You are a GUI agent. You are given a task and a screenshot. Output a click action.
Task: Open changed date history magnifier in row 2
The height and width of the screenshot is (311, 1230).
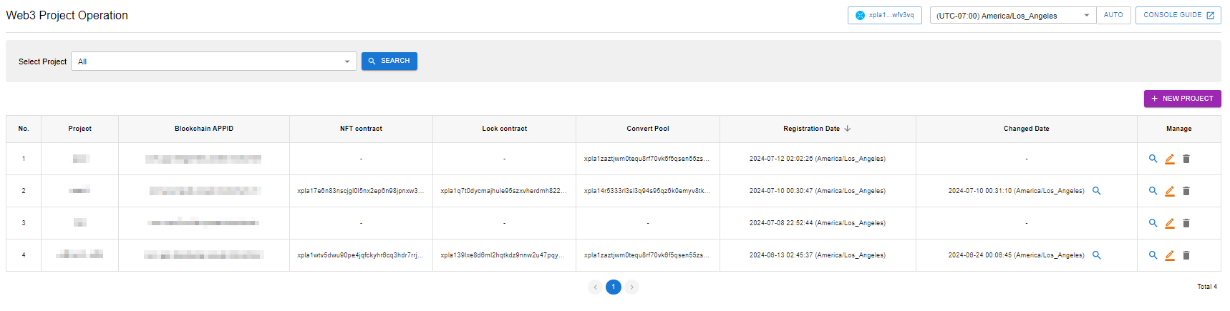(1096, 191)
